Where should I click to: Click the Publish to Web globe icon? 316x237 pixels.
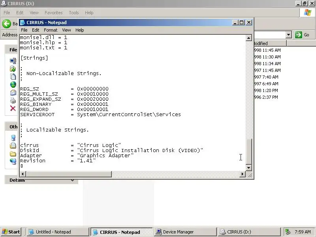click(13, 85)
